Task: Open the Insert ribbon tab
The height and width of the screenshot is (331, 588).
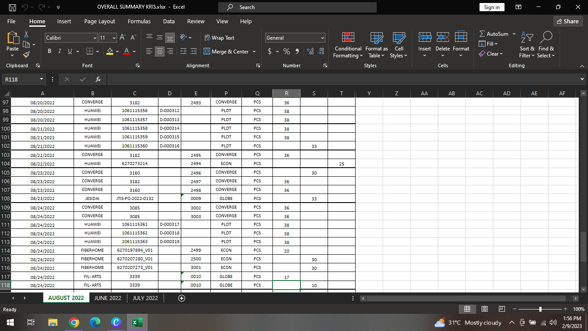Action: [64, 22]
